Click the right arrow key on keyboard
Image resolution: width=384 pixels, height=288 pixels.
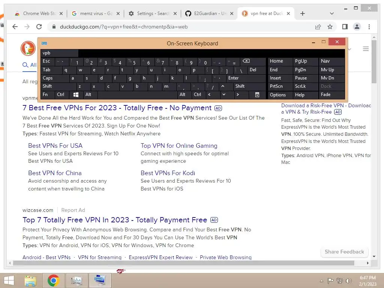click(x=237, y=94)
